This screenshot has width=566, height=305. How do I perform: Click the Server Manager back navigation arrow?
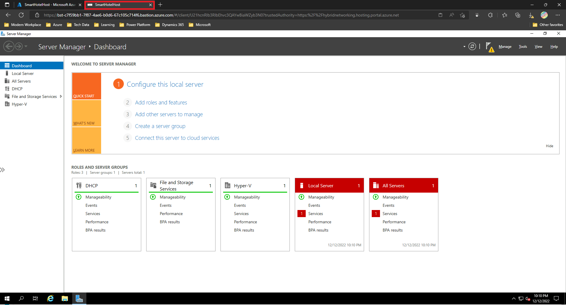click(9, 46)
